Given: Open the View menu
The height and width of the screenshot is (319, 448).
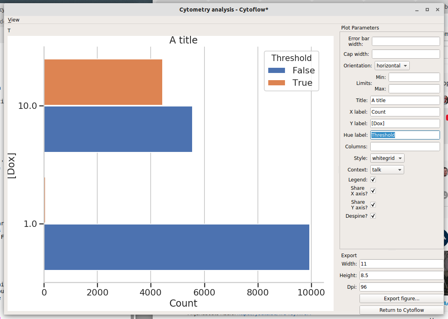Looking at the screenshot, I should [x=14, y=20].
